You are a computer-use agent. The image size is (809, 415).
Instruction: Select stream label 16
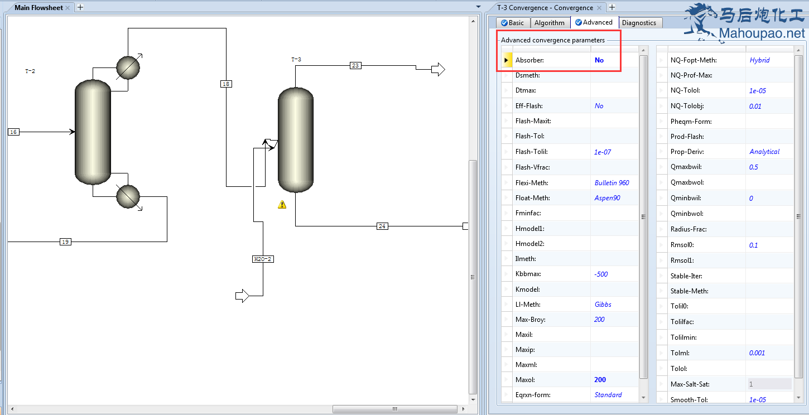tap(13, 132)
